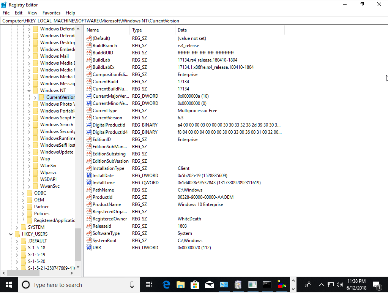Screen dimensions: 388x293
Task: Click the binary icon beside DigitalProductId4
Action: 88,132
